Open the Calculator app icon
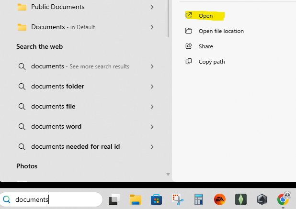The height and width of the screenshot is (209, 296). pyautogui.click(x=199, y=199)
